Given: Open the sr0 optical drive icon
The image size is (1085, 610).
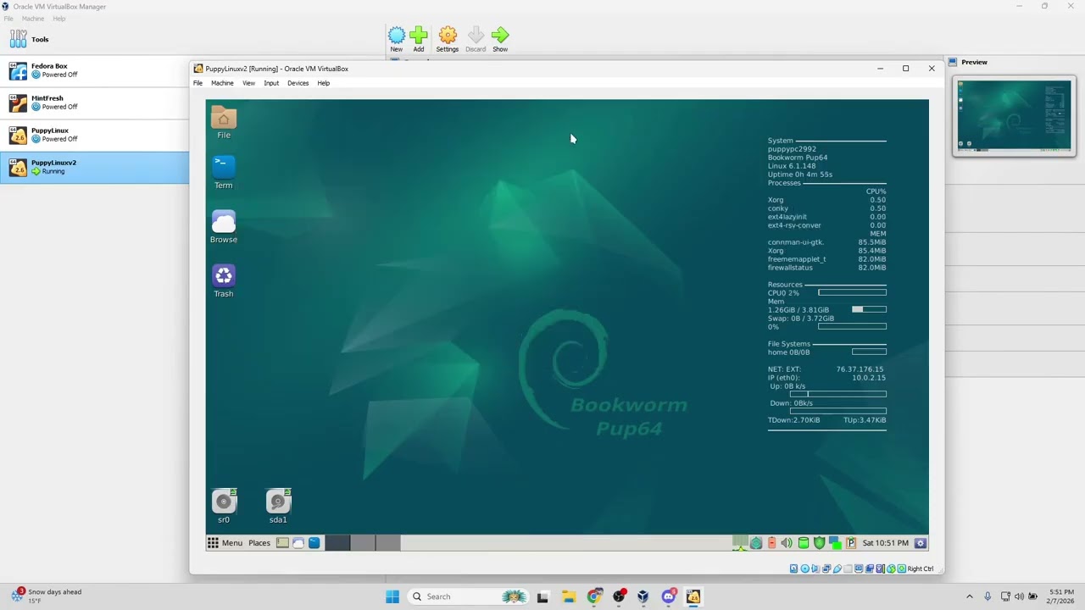Looking at the screenshot, I should coord(224,506).
